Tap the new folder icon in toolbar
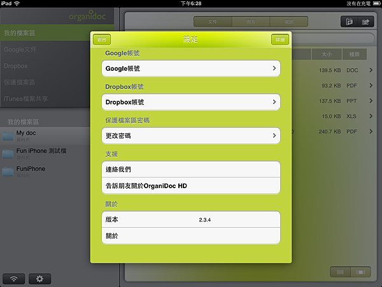 click(349, 22)
